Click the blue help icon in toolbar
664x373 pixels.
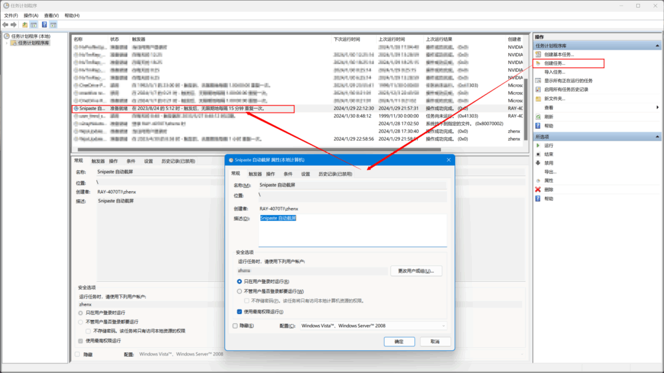coord(44,25)
